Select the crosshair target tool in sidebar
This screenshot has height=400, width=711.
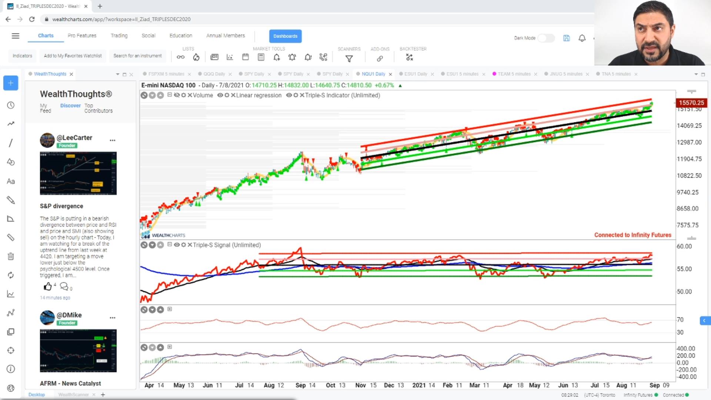[11, 350]
